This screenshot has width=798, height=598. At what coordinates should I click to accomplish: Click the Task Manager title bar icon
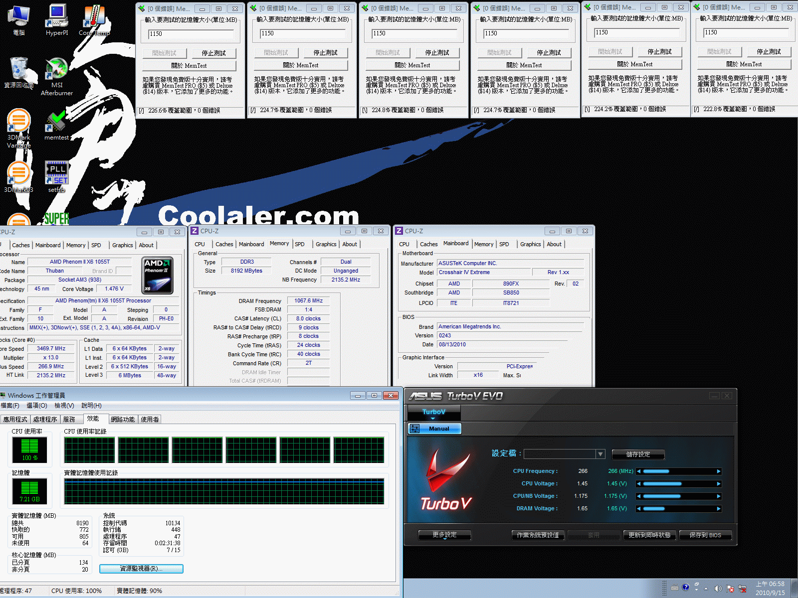3,395
